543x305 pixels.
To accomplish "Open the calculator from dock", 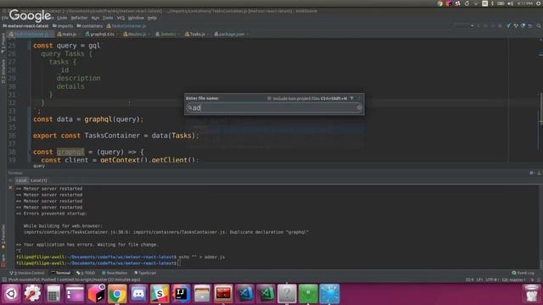I will pos(53,294).
